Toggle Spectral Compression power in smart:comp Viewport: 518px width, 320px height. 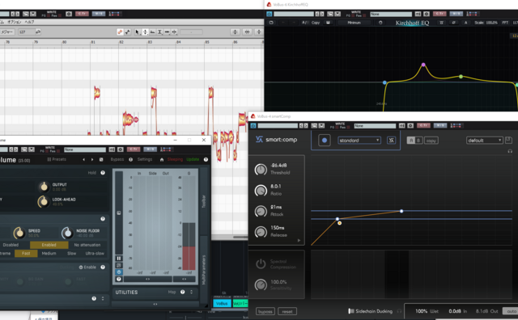[x=261, y=263]
